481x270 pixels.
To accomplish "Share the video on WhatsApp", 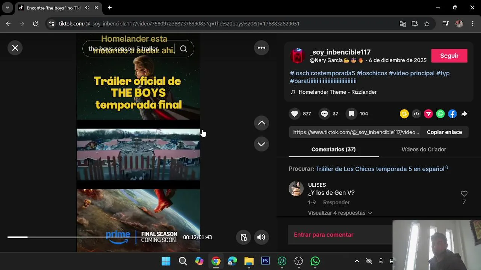I will coord(440,114).
